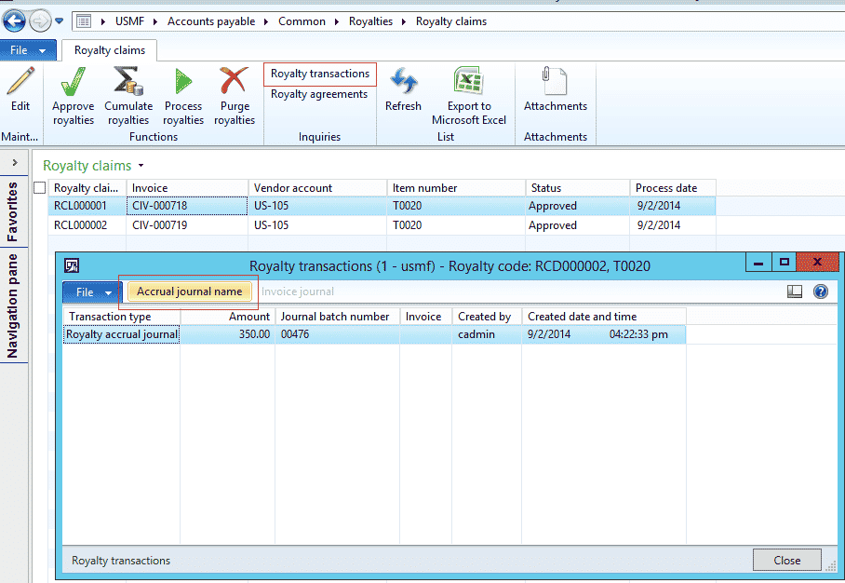Sort by Vendor account column header
The height and width of the screenshot is (583, 845).
pyautogui.click(x=317, y=188)
